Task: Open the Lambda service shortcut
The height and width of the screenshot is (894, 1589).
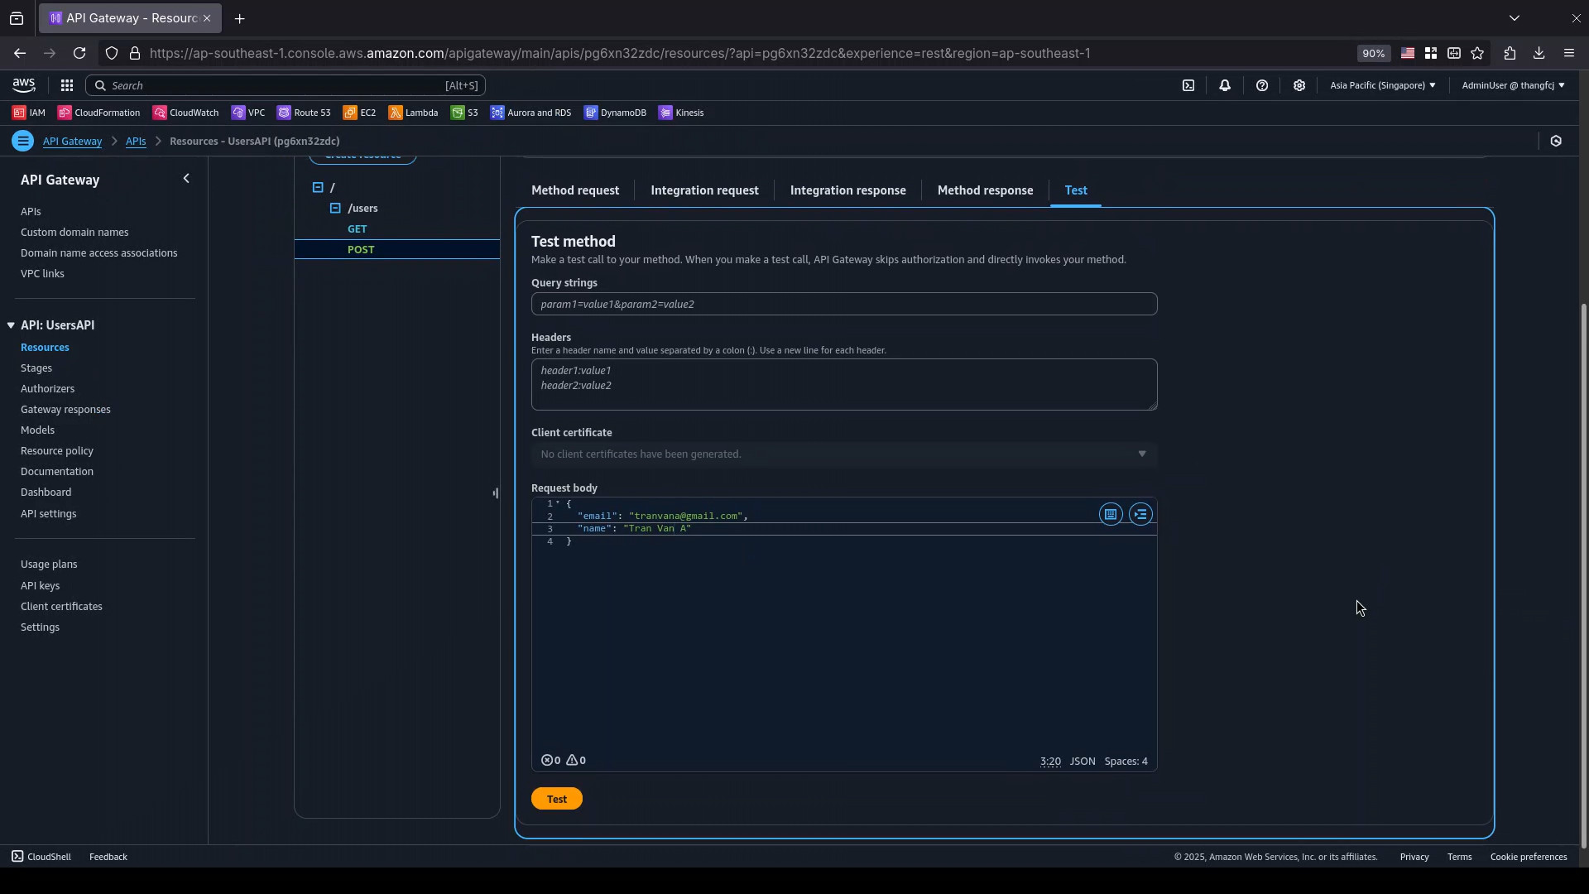Action: 413,113
